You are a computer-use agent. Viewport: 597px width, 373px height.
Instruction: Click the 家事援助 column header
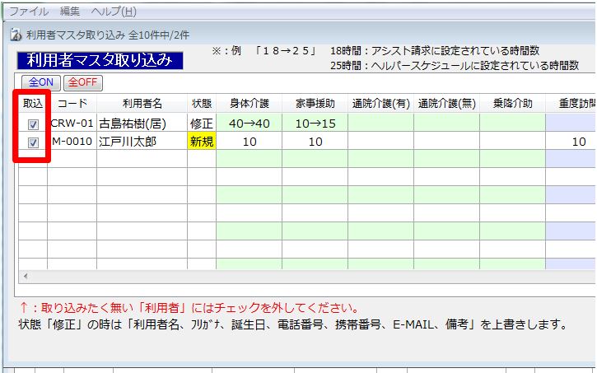pyautogui.click(x=315, y=104)
